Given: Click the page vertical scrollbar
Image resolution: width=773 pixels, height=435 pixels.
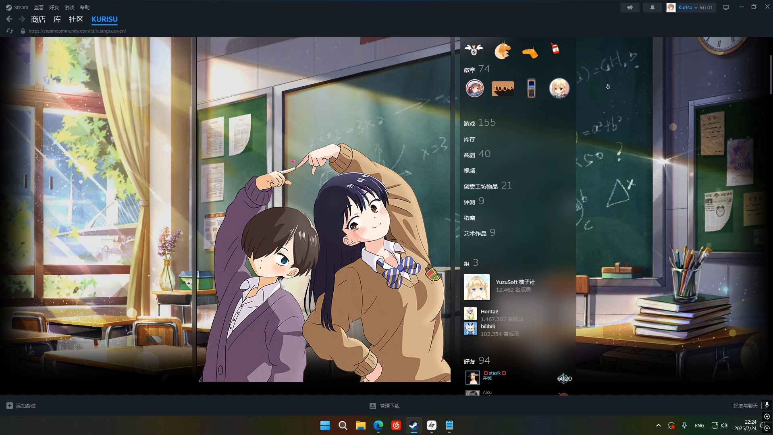Looking at the screenshot, I should click(771, 75).
